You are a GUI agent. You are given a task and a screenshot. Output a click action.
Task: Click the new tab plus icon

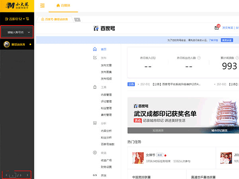77,20
